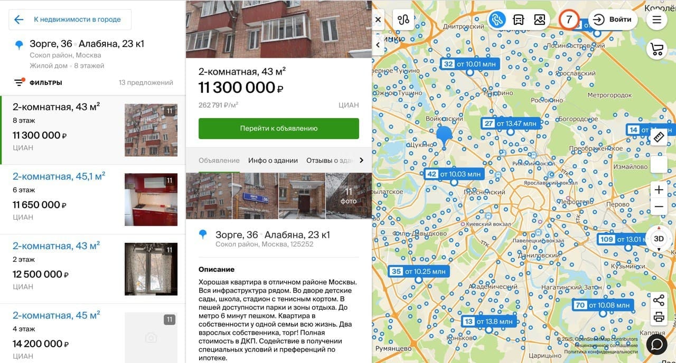Select the real estate map layer
Viewport: 676px width, 363px height.
496,19
